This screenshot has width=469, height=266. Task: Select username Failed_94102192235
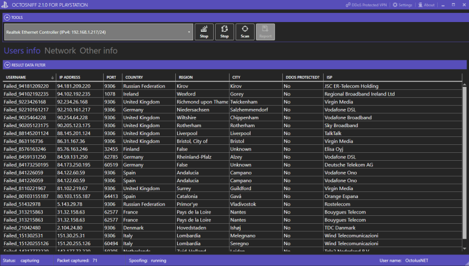point(26,94)
